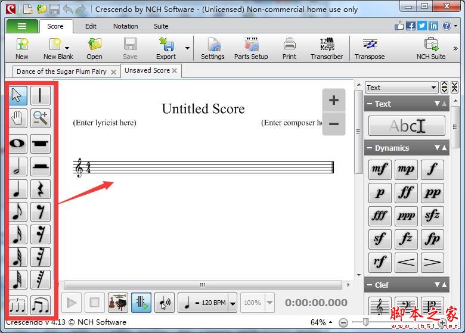Click the AbcI text insertion tool
This screenshot has height=333, width=465.
[407, 126]
